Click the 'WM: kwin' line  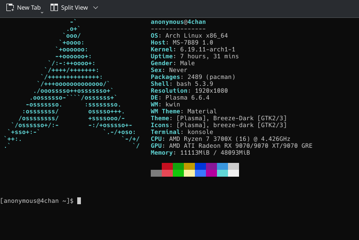pyautogui.click(x=165, y=105)
